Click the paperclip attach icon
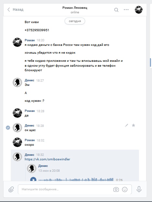The height and width of the screenshot is (202, 152). pyautogui.click(x=11, y=189)
